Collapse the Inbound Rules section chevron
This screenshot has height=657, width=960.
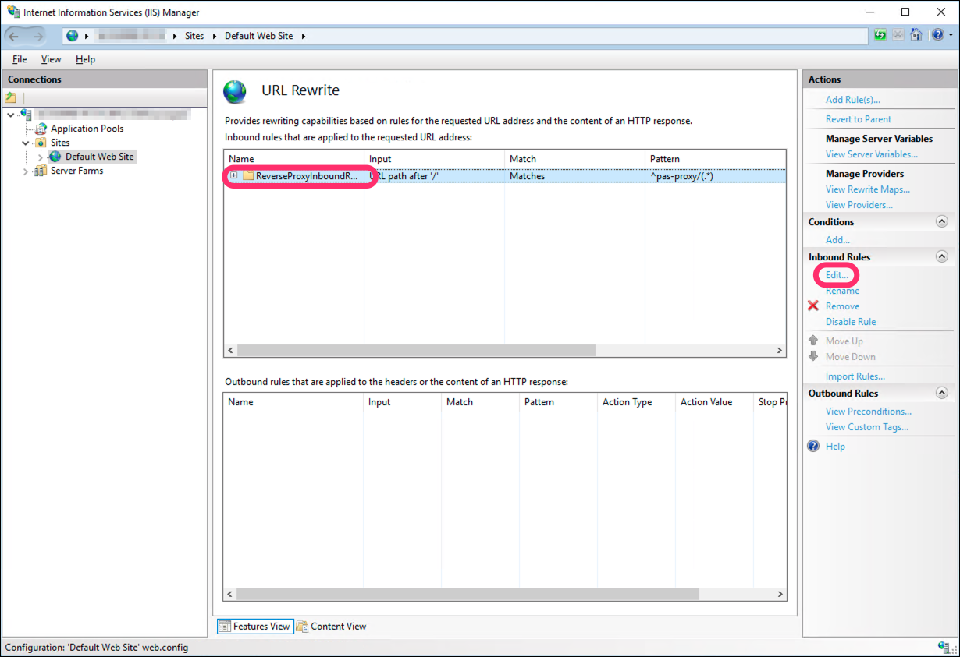tap(941, 257)
